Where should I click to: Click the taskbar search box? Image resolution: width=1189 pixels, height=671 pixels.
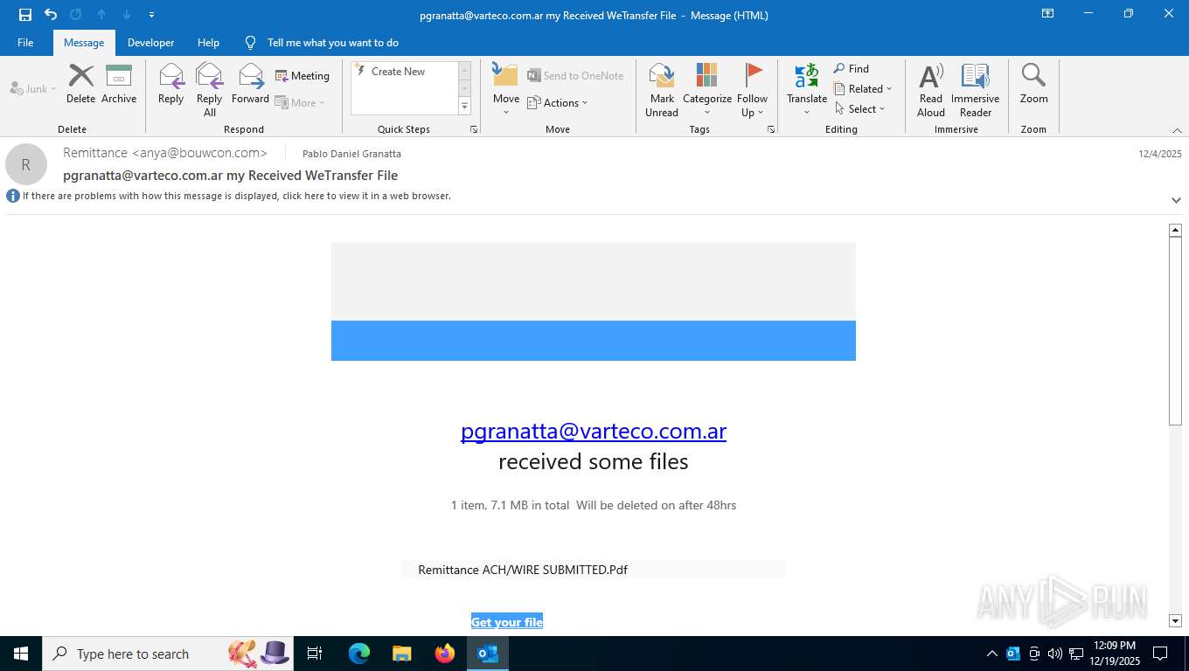tap(168, 654)
